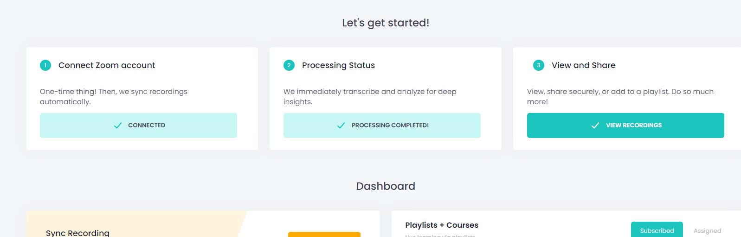This screenshot has width=741, height=237.
Task: Switch to the Assigned tab
Action: [707, 231]
